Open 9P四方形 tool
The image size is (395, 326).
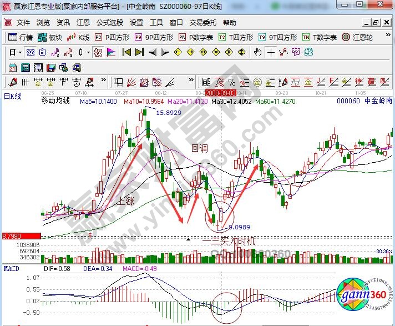[154, 37]
